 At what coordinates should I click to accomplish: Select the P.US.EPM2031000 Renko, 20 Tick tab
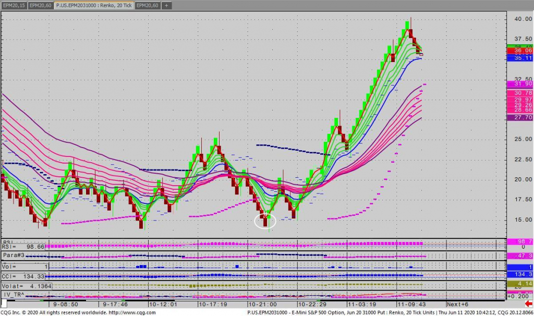[x=94, y=5]
